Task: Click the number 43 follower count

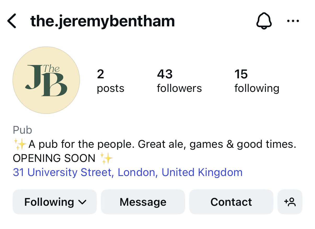Action: (x=165, y=74)
